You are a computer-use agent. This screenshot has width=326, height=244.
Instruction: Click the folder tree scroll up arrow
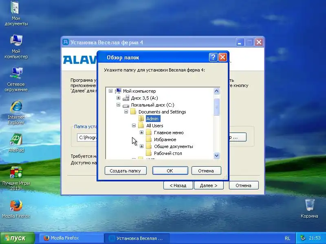216,91
